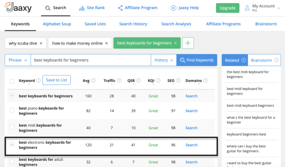Click related keyword 'the best midi keyboard for beginners'

pyautogui.click(x=248, y=74)
